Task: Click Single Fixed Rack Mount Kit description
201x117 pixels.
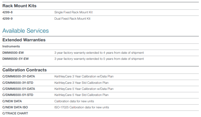Action: 73,12
